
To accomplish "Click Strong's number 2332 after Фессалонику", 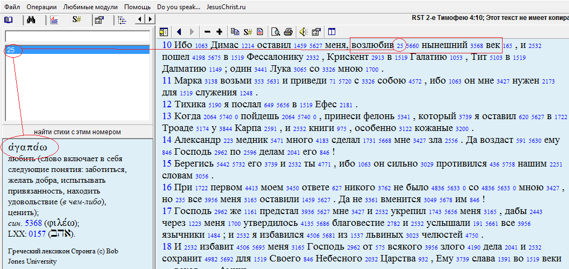I will 313,58.
